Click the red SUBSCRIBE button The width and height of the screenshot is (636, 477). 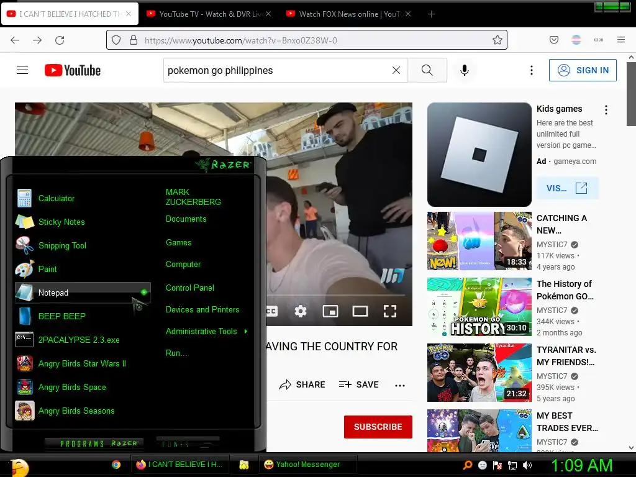378,427
